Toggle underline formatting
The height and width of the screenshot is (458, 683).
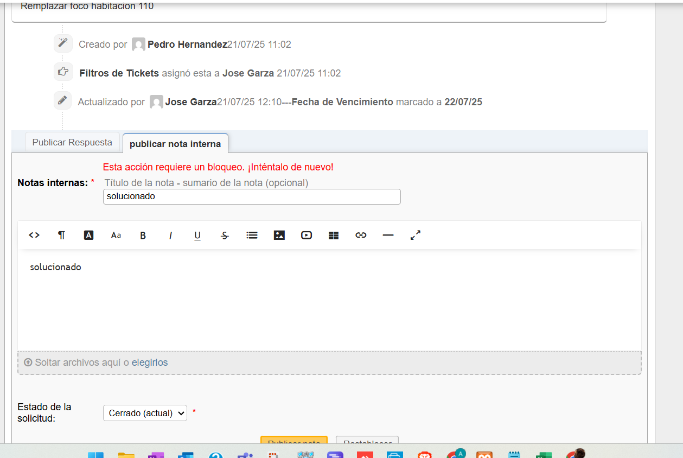click(x=197, y=235)
